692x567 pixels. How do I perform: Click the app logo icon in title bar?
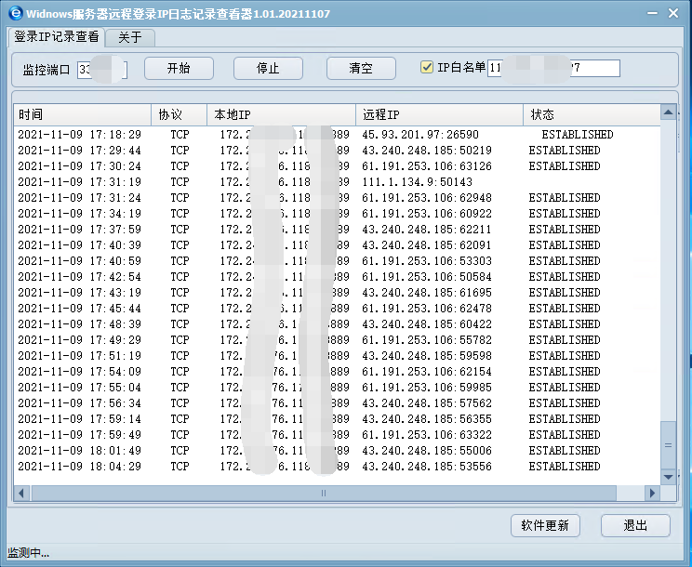[16, 13]
